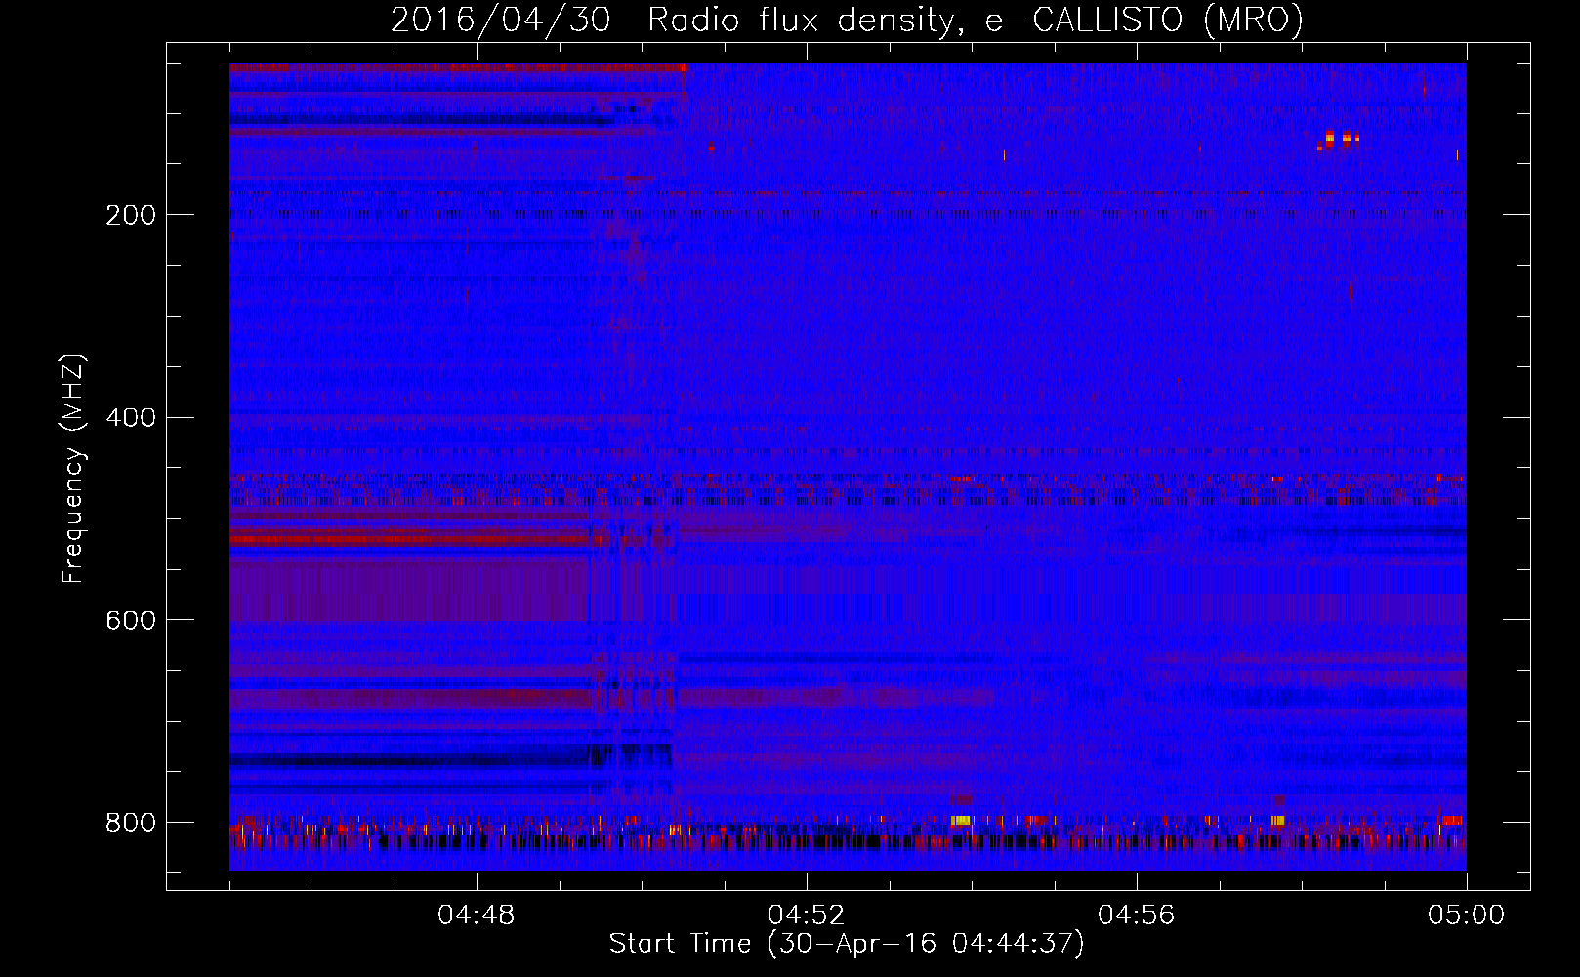1580x977 pixels.
Task: Click the bright red-yellow burst near 04:58
Action: (x=1339, y=140)
